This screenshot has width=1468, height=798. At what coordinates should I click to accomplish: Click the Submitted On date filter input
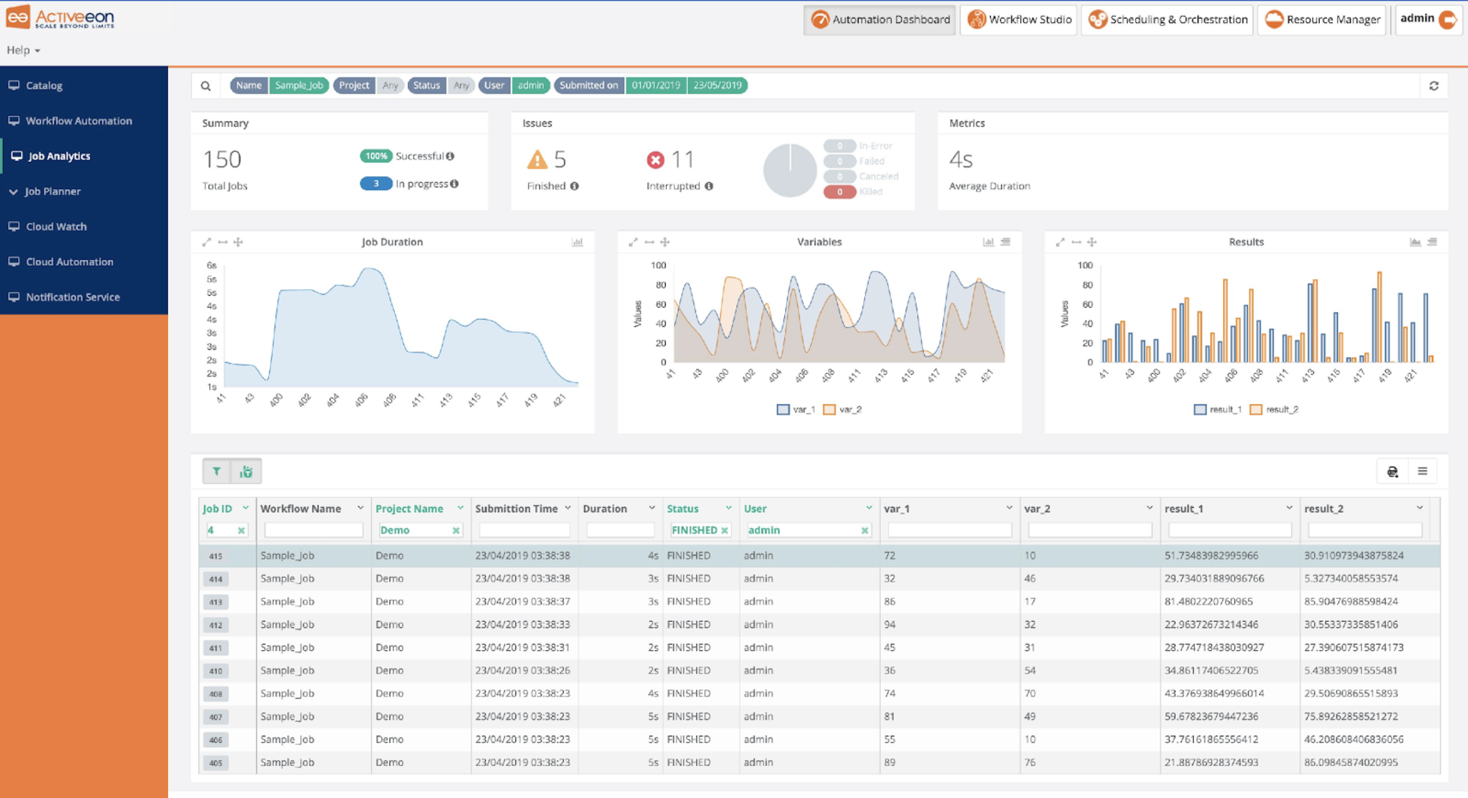654,85
